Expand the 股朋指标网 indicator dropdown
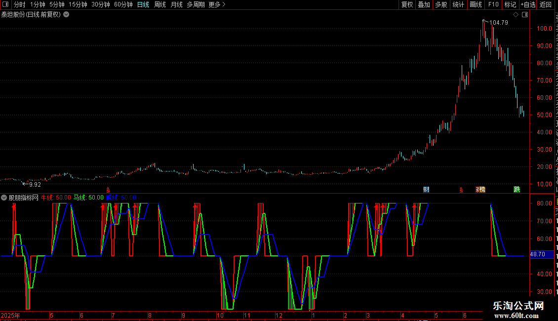Viewport: 558px width, 321px height. 4,198
